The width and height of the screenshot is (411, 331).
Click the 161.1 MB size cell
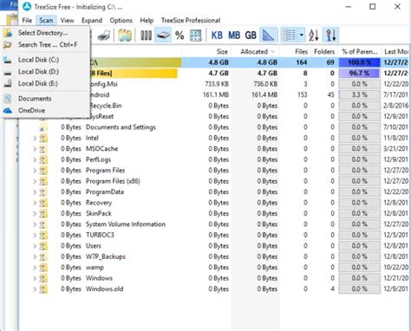tap(216, 94)
